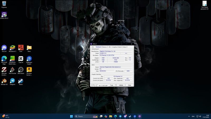Select the Wallpaper Engine desktop icon
The image size is (211, 119).
pyautogui.click(x=29, y=60)
